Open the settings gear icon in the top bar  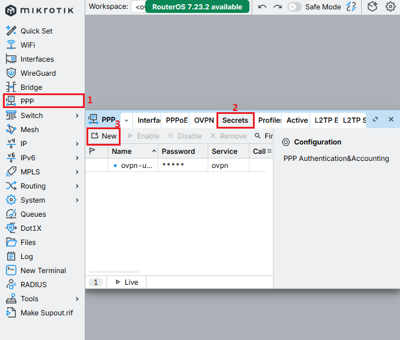[391, 6]
